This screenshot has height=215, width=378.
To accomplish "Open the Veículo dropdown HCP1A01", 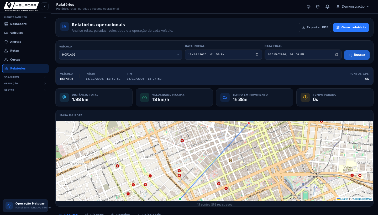I will (120, 55).
